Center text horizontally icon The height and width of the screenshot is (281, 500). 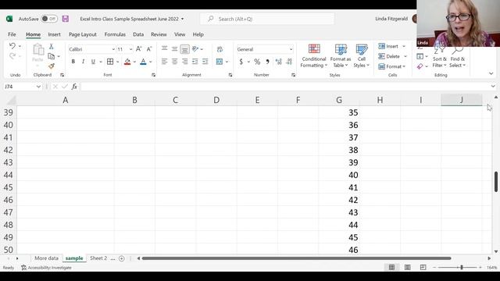click(x=174, y=62)
